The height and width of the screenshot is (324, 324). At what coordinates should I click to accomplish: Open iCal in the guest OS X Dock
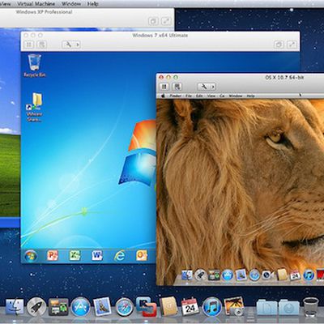point(295,275)
